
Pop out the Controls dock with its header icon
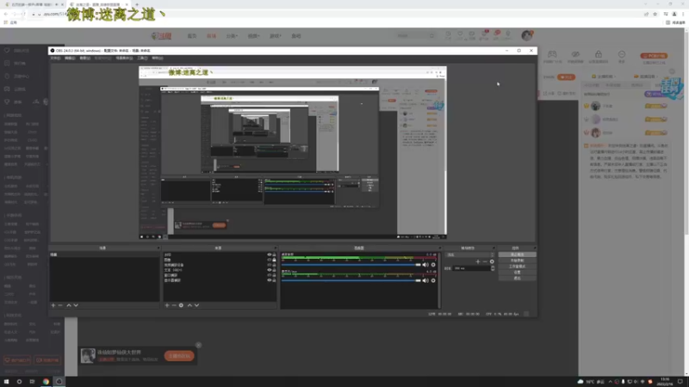coord(535,248)
